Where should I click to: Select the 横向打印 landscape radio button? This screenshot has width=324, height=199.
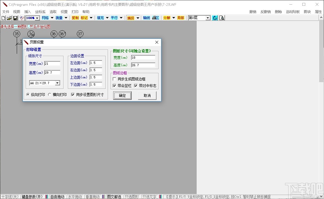[x=49, y=95]
